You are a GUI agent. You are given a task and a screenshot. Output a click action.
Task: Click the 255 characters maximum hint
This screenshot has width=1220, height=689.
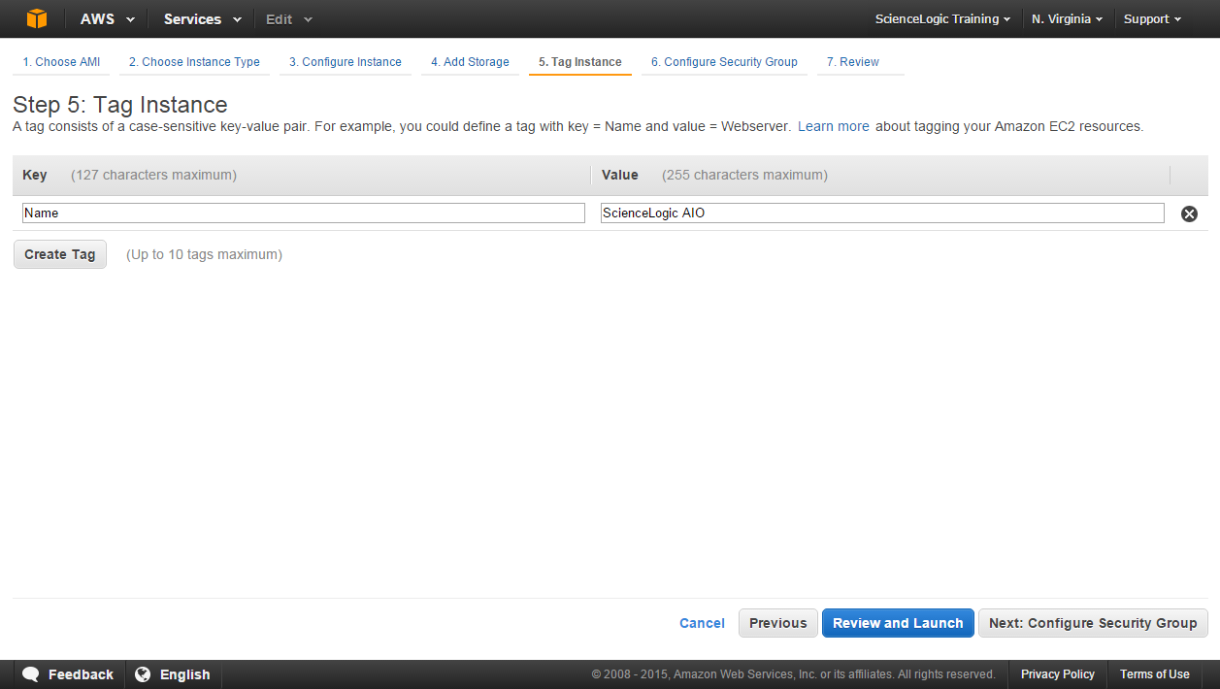pos(744,175)
